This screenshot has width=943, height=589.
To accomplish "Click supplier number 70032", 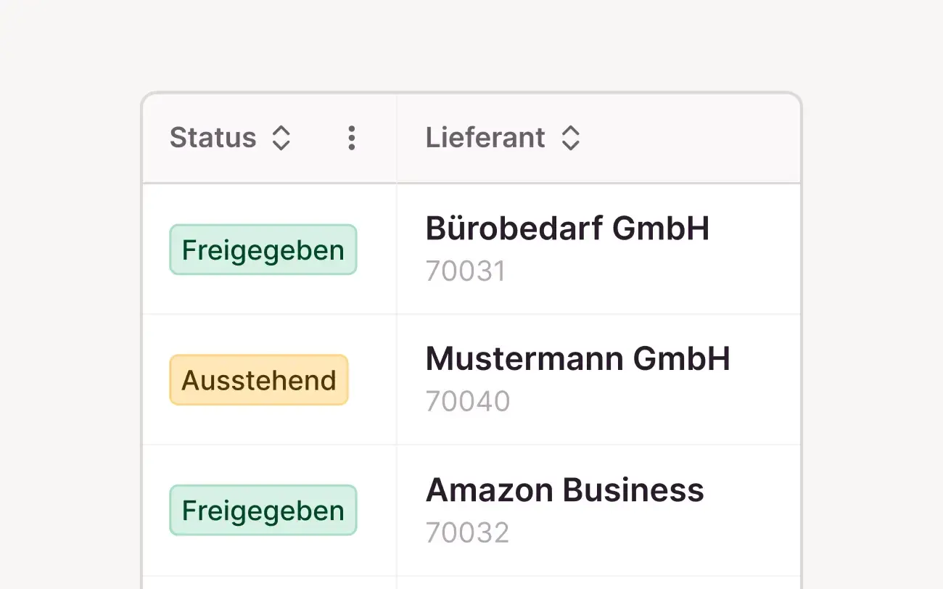I will 467,532.
